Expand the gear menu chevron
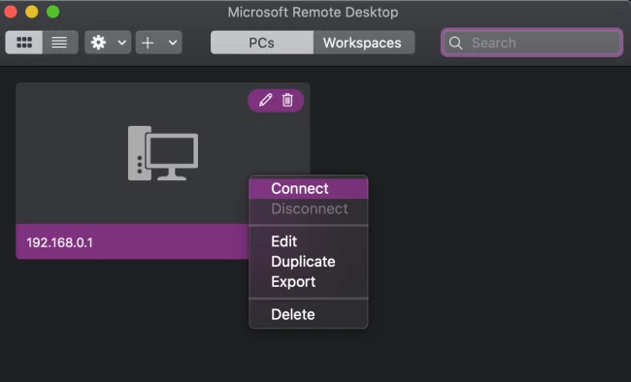 (122, 43)
